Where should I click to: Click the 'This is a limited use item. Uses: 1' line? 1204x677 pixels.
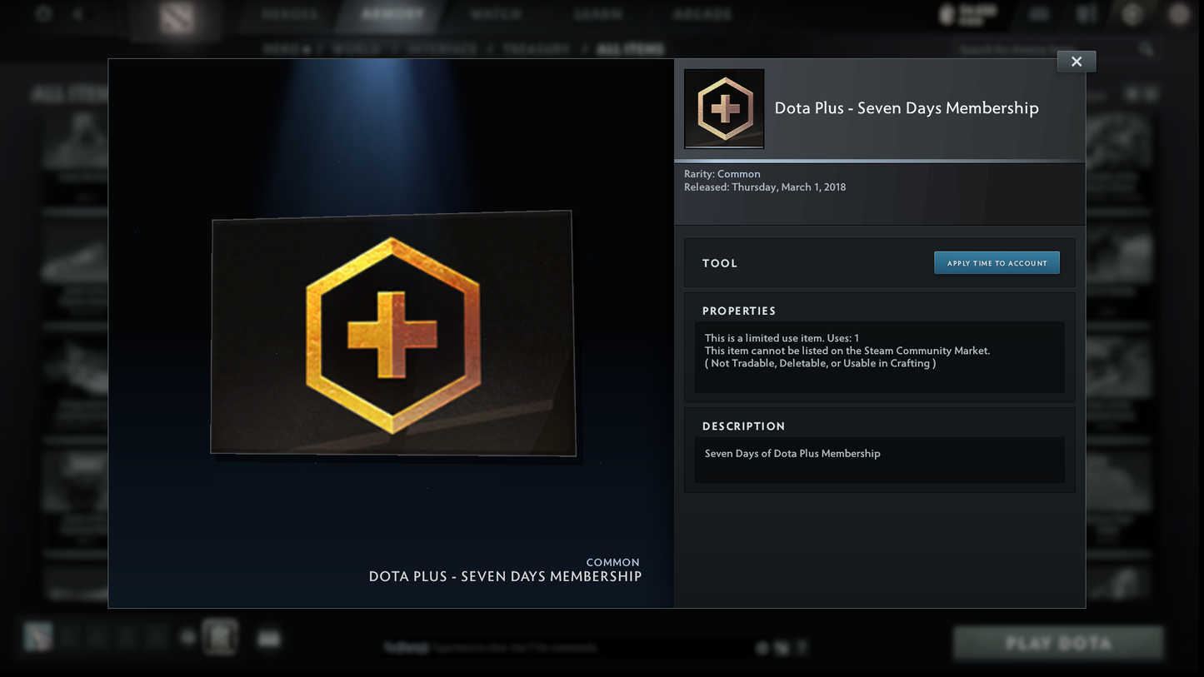tap(782, 338)
